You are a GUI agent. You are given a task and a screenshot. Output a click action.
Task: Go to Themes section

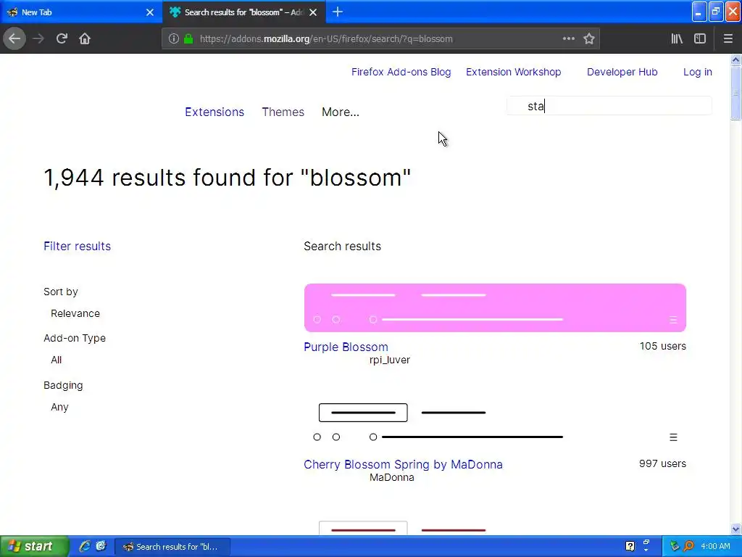[x=283, y=112]
